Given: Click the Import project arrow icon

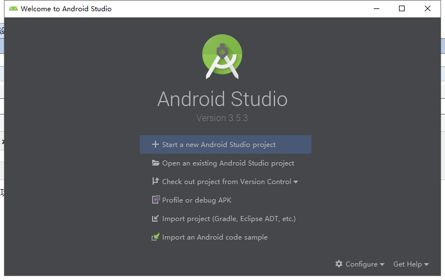Looking at the screenshot, I should [x=155, y=218].
